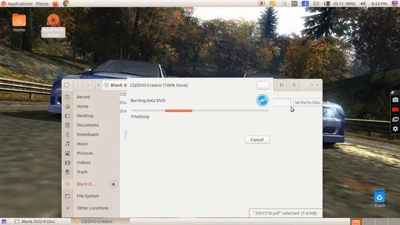Click the path bar left arrow
Screen dimensions: 400x225
pyautogui.click(x=98, y=85)
